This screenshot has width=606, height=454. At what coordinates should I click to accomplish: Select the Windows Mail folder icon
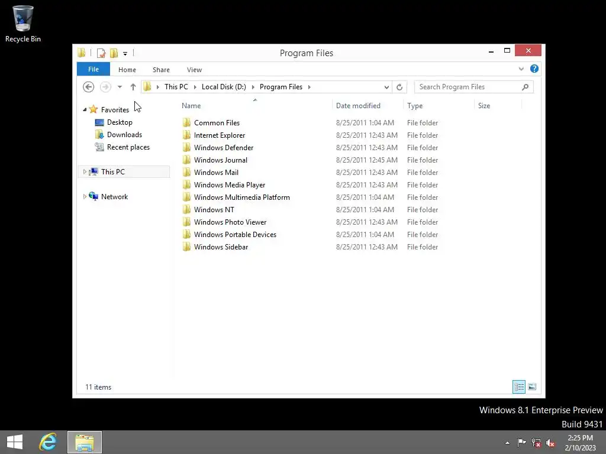pos(186,172)
